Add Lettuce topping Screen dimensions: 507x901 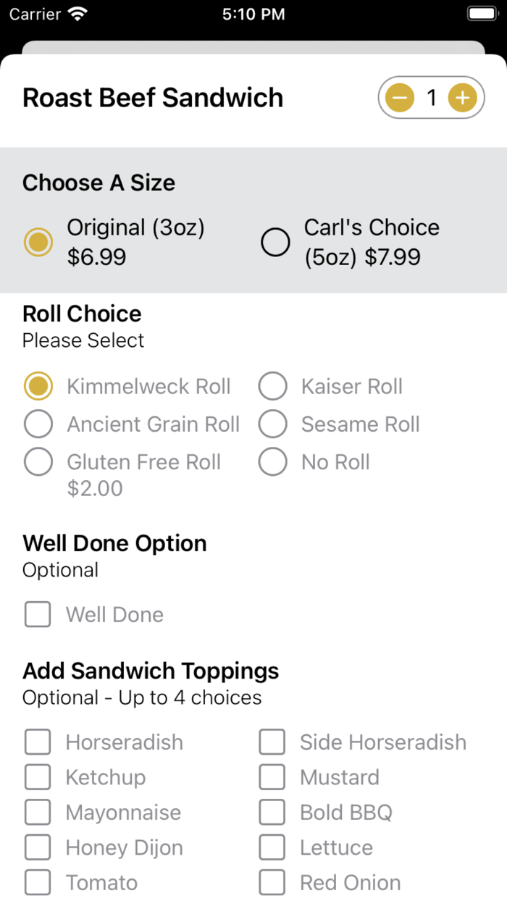click(272, 847)
